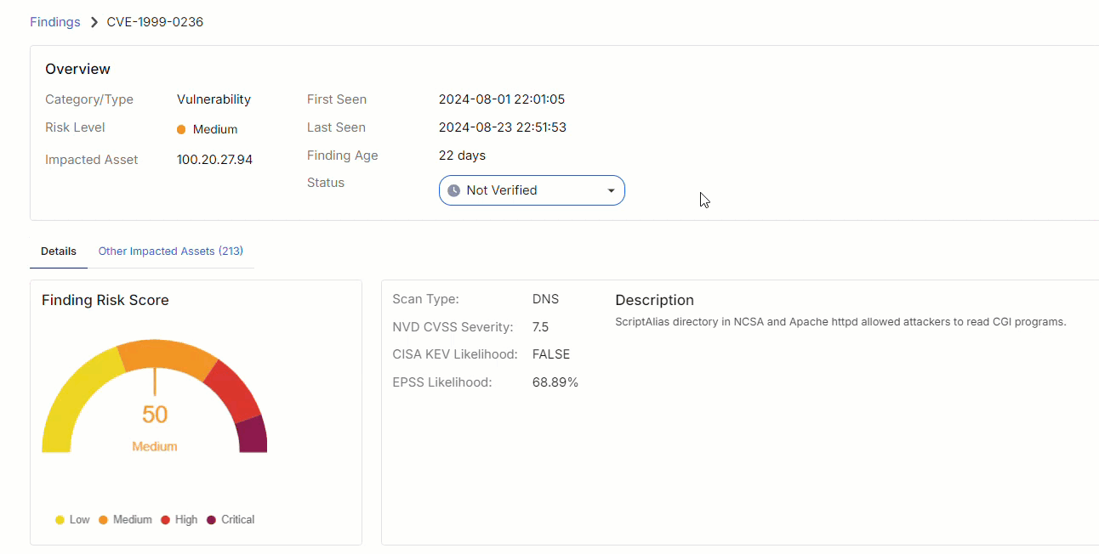Screen dimensions: 1099x554
Task: Click the yellow segment of risk gauge
Action: pyautogui.click(x=70, y=399)
